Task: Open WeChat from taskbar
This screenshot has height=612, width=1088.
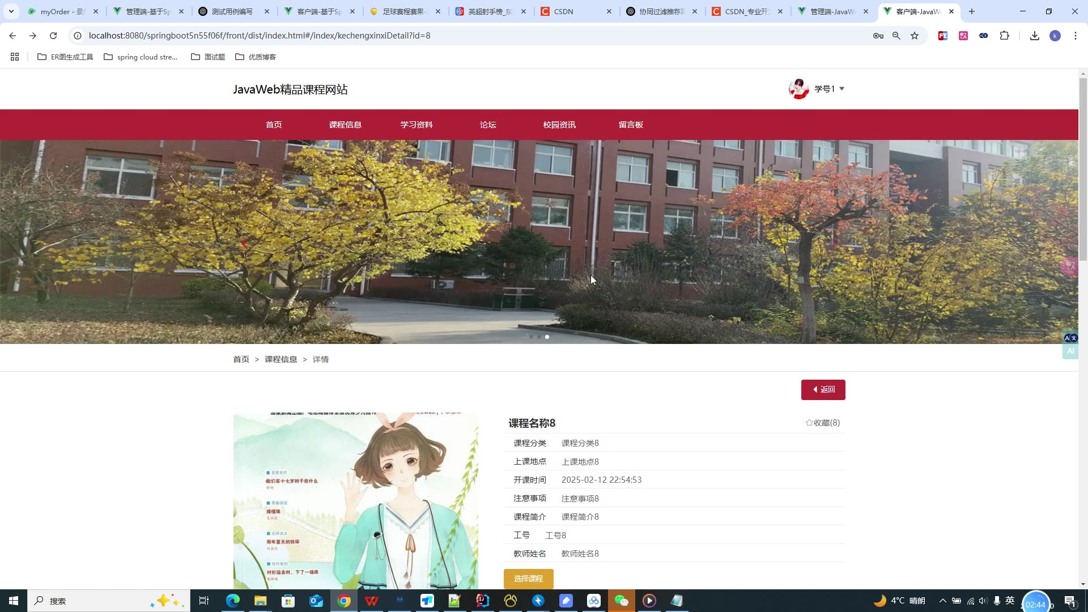Action: (x=621, y=601)
